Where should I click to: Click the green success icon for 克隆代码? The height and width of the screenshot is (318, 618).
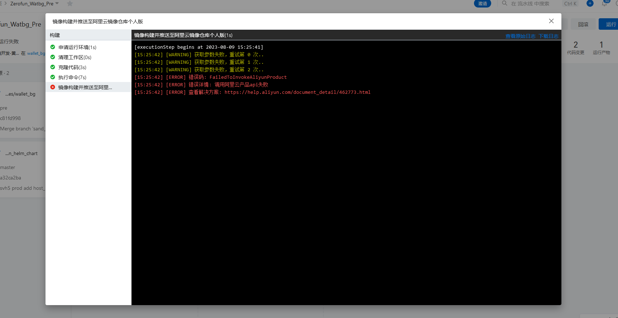click(x=53, y=67)
